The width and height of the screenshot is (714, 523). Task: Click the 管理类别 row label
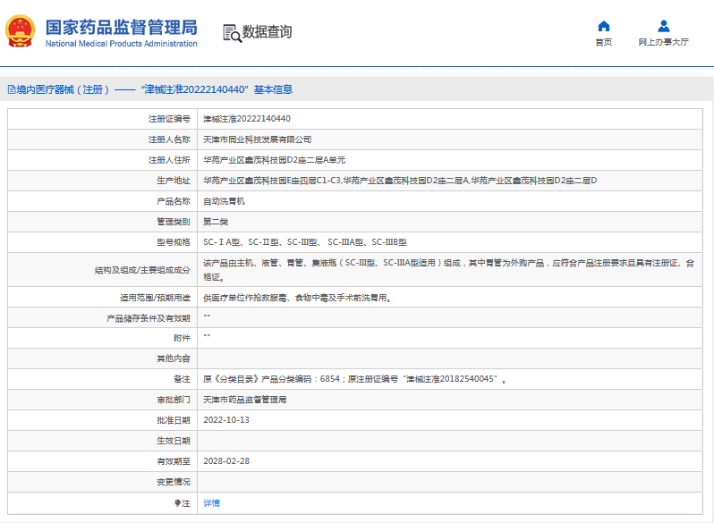(174, 222)
